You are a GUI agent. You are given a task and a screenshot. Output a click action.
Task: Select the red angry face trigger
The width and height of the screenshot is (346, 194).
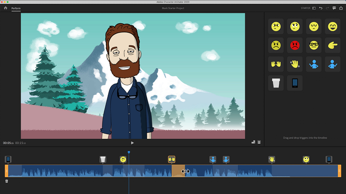(x=295, y=45)
